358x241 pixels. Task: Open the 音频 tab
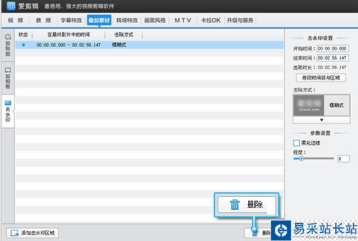tap(44, 20)
